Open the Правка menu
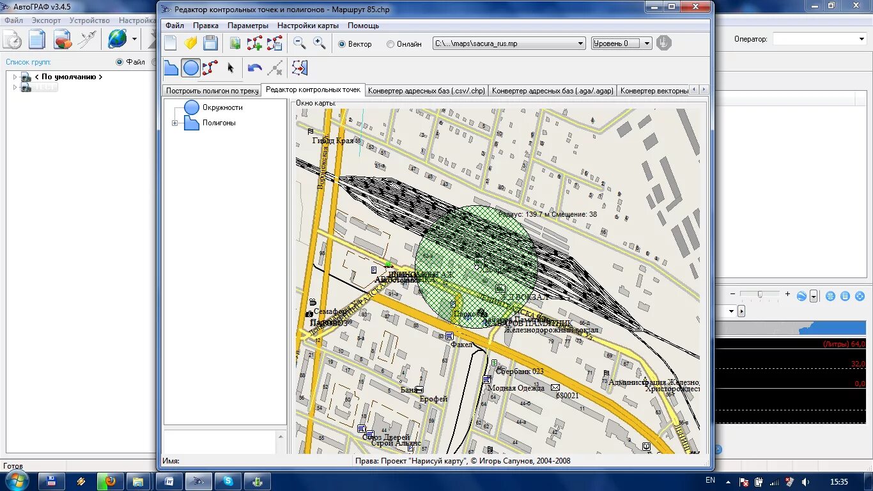The image size is (873, 491). tap(206, 26)
